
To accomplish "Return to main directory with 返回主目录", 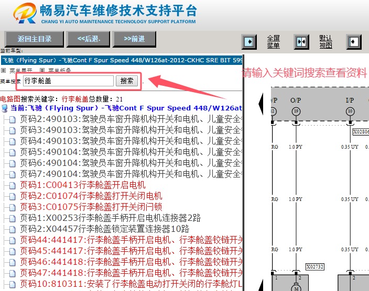I will pyautogui.click(x=35, y=39).
